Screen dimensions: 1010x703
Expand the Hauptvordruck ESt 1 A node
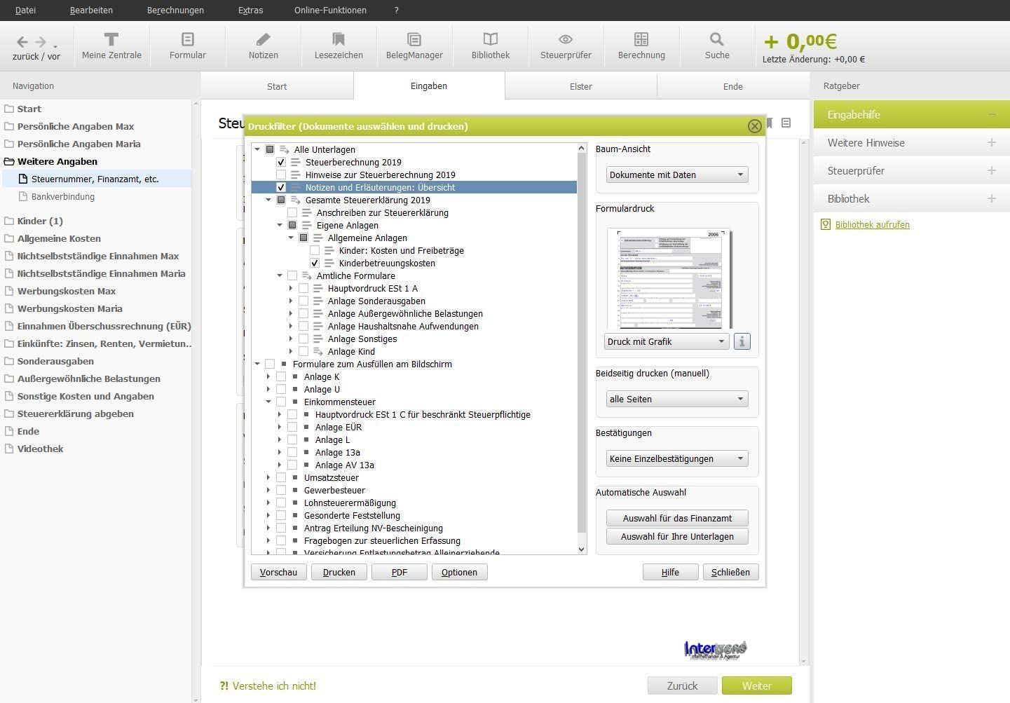291,288
